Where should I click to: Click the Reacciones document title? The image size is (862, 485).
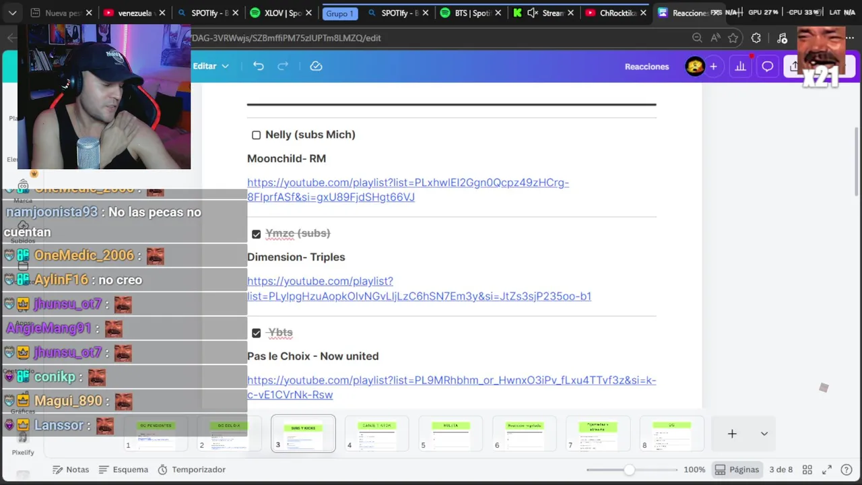coord(646,66)
